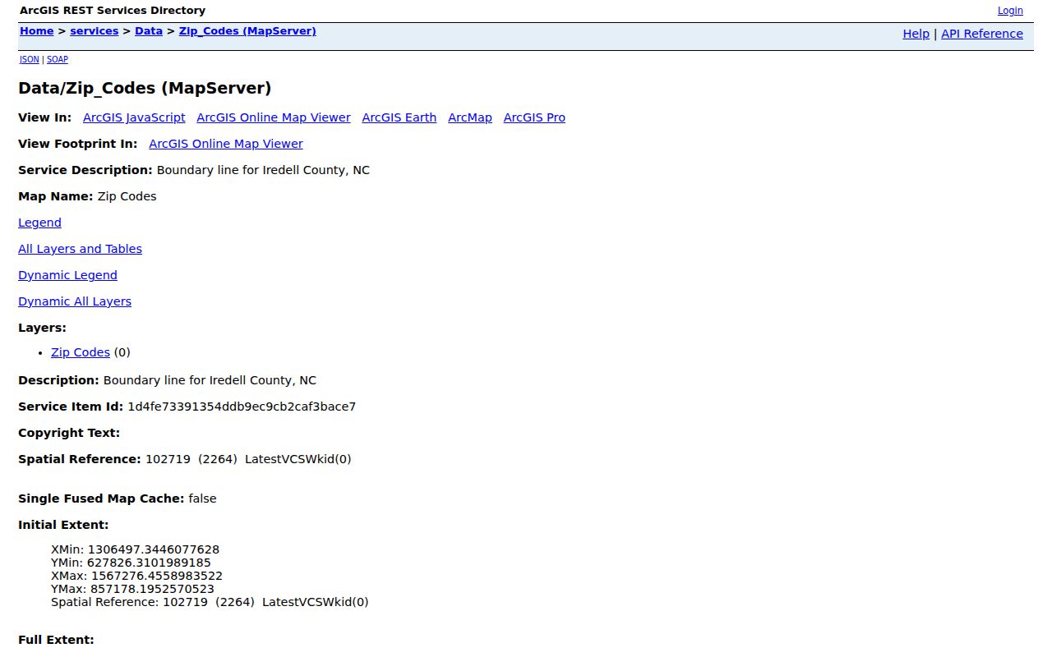The height and width of the screenshot is (657, 1052).
Task: Click the Service Description text
Action: point(263,170)
